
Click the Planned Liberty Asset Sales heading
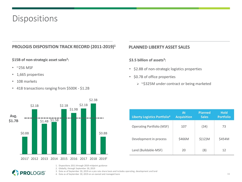(159, 47)
